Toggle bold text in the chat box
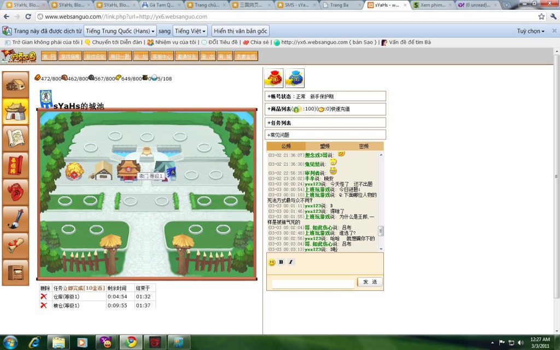This screenshot has height=350, width=560. point(281,262)
